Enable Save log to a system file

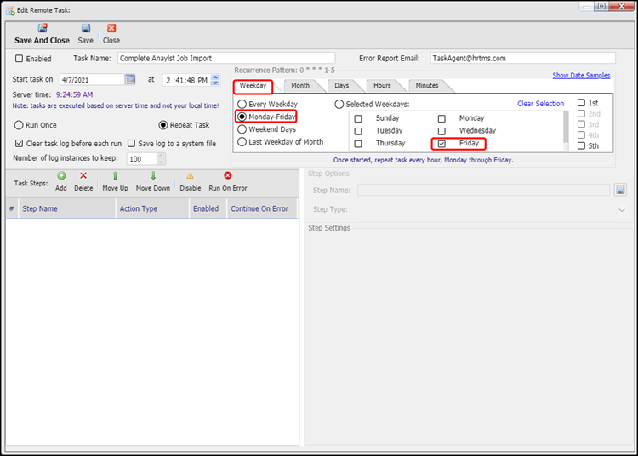pos(131,144)
